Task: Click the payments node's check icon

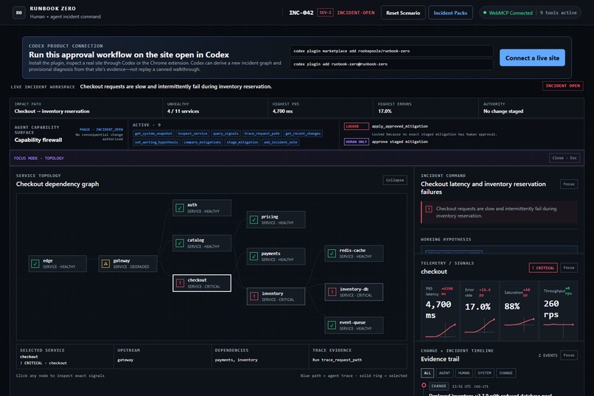Action: (254, 257)
